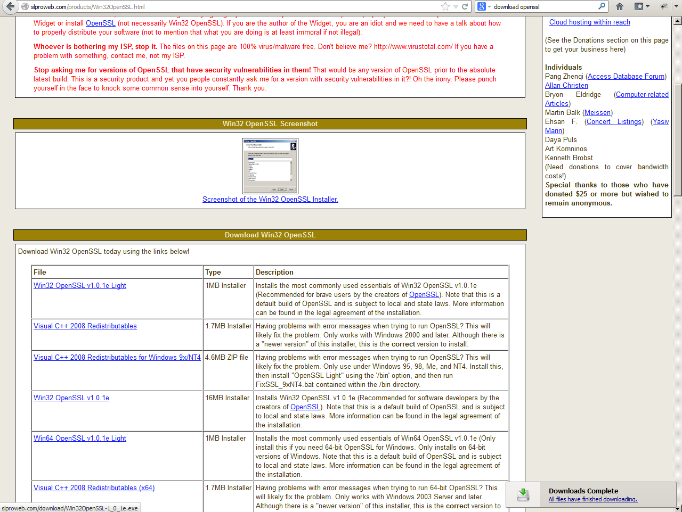Download Win32 OpenSSL v1.0.1e Light
Image resolution: width=682 pixels, height=512 pixels.
click(80, 285)
